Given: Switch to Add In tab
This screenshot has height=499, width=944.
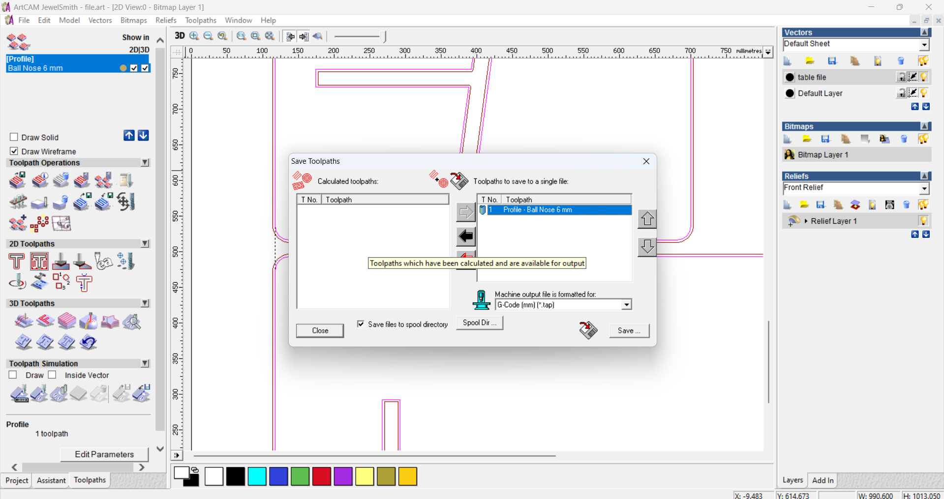Looking at the screenshot, I should pyautogui.click(x=823, y=480).
